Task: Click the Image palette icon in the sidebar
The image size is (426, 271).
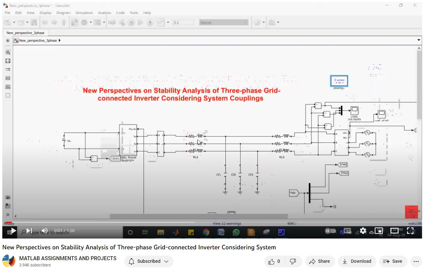Action: click(8, 87)
